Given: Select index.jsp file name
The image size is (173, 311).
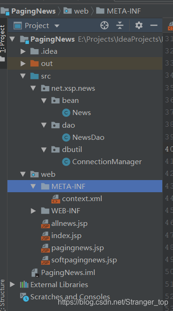Looking at the screenshot, I should coord(66,236).
